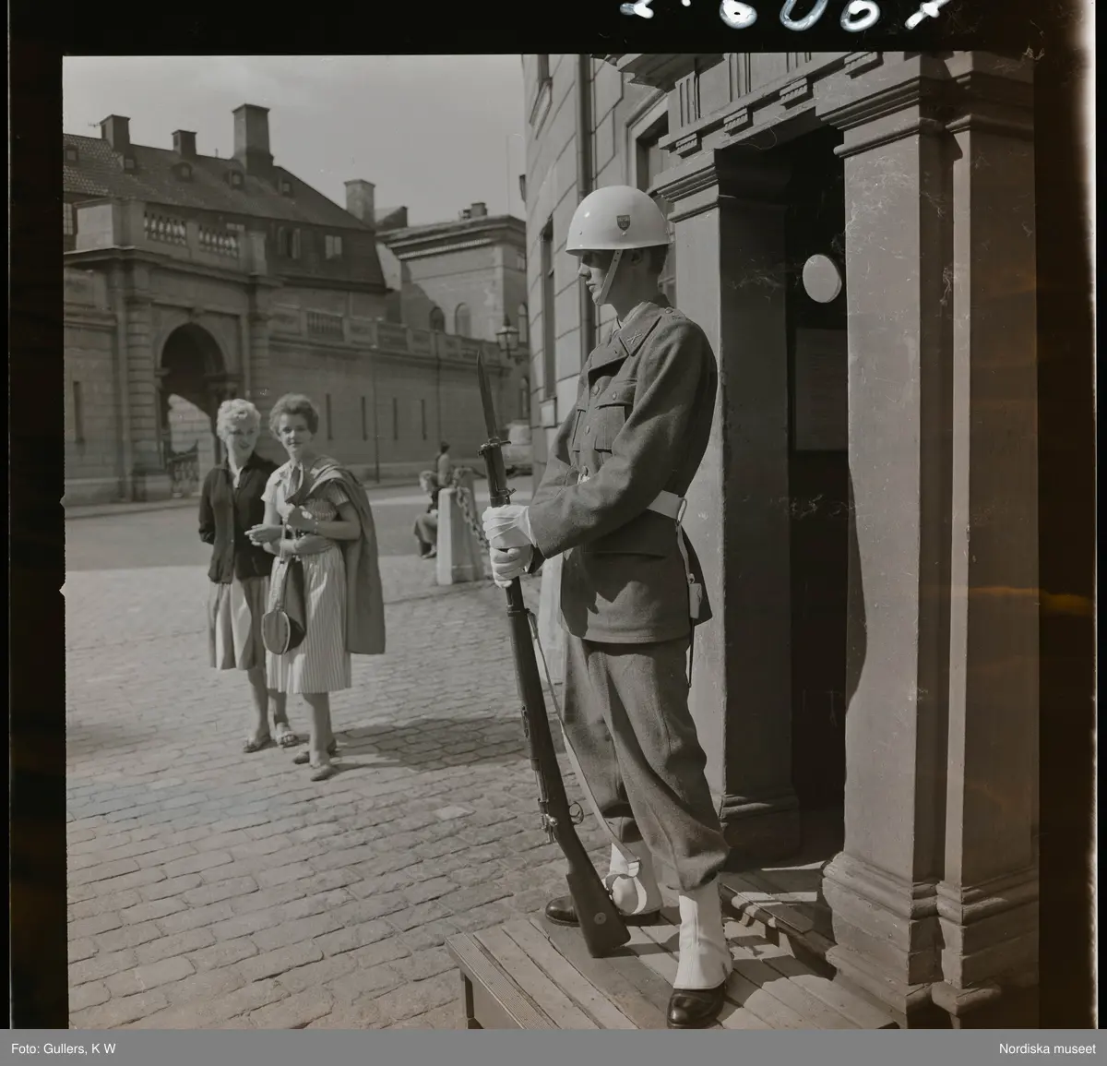Viewport: 1107px width, 1066px height.
Task: Select the bayonet on the rifle tip
Action: (x=489, y=406)
